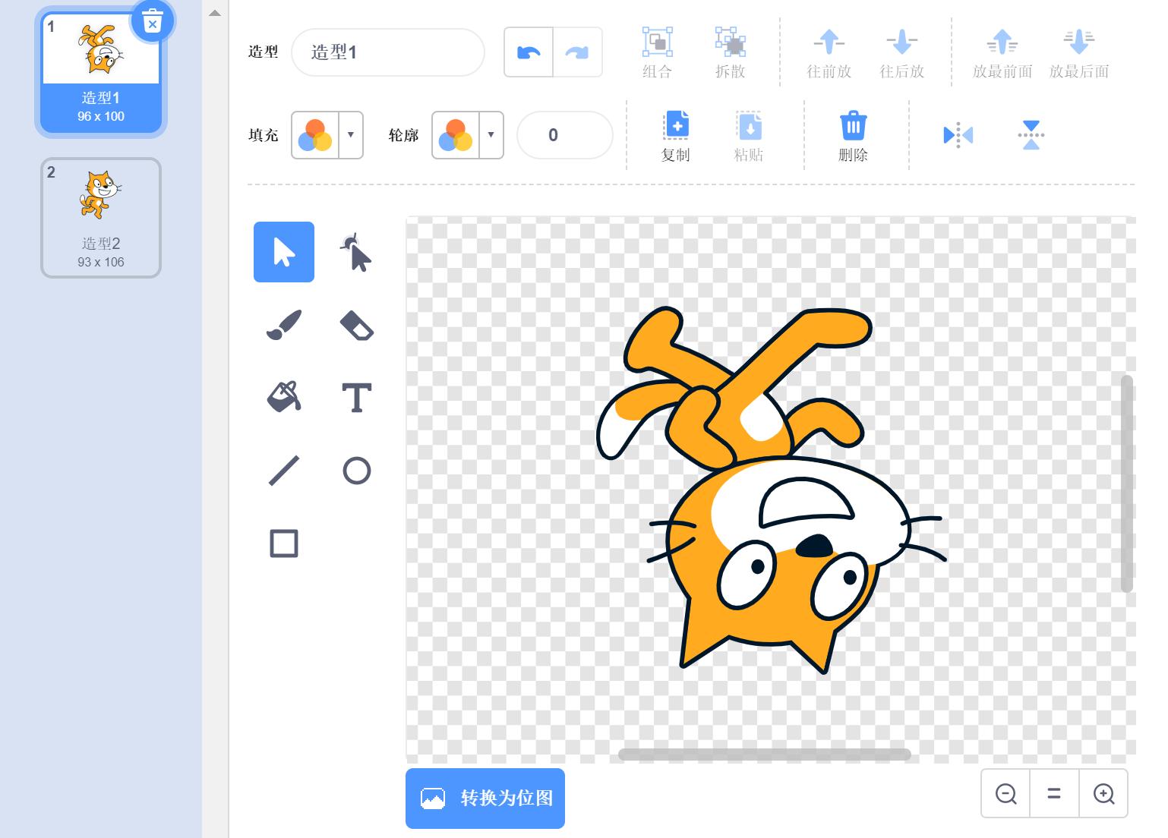This screenshot has width=1168, height=838.
Task: Click the 轮廓 outline color swatch
Action: point(456,135)
